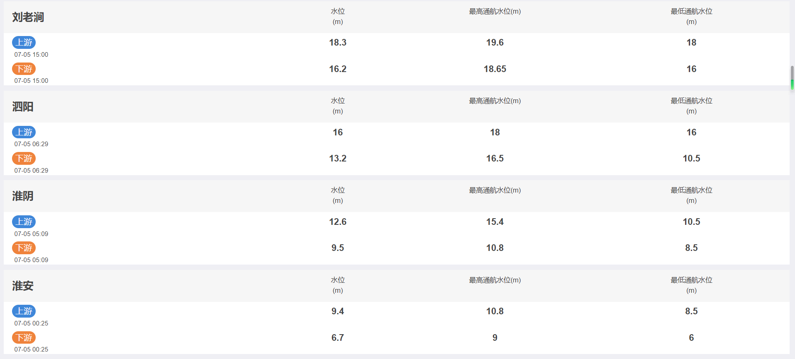
Task: Click the blue 上游 badge under 泗阳
Action: (24, 132)
